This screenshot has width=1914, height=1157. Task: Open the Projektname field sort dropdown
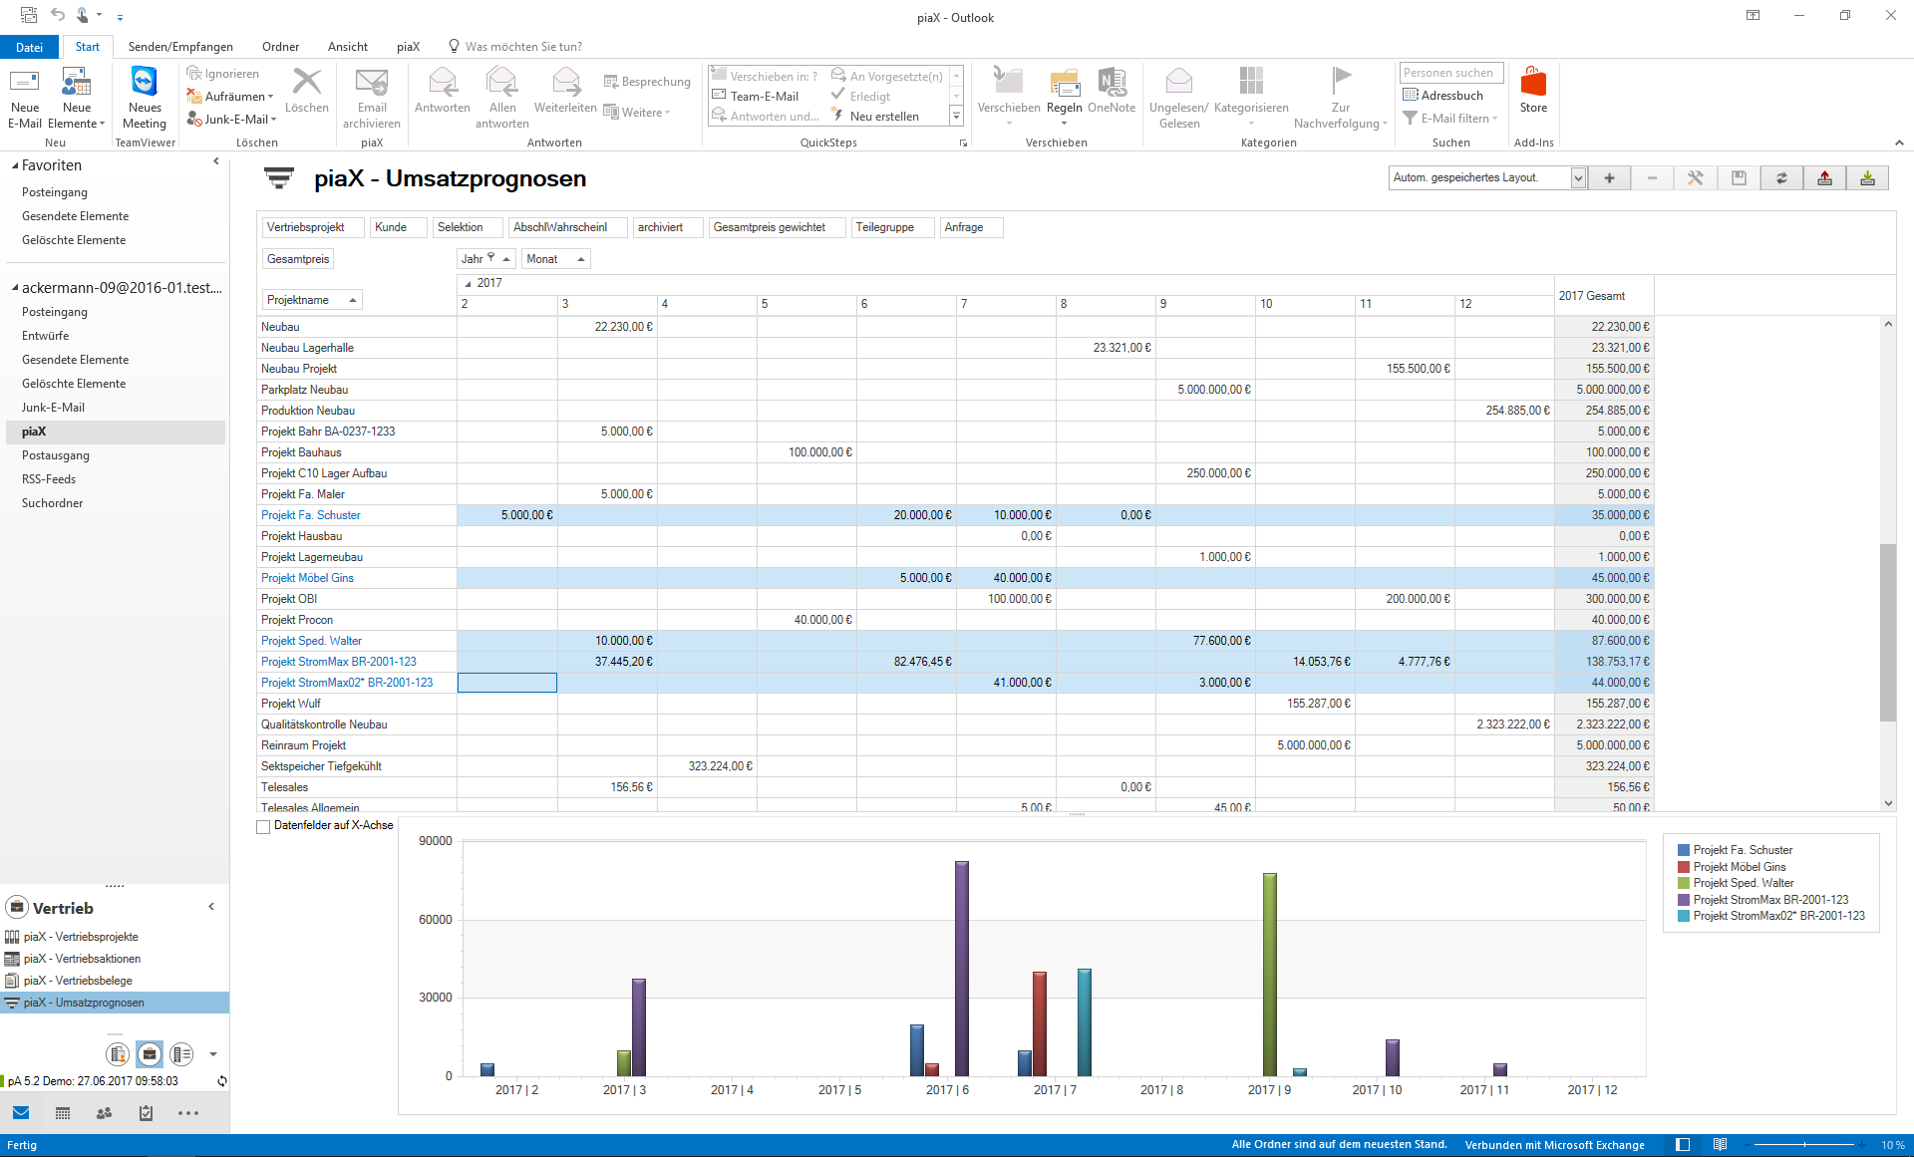352,300
